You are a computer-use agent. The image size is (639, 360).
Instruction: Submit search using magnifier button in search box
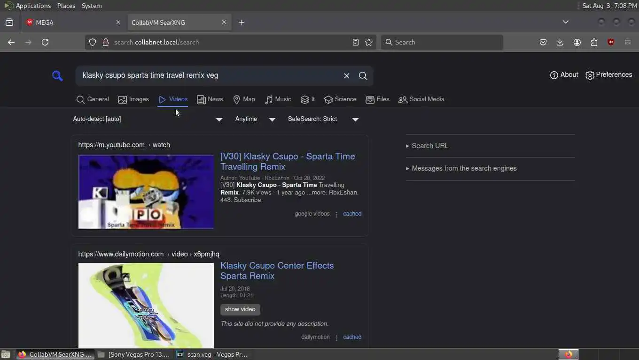tap(363, 75)
